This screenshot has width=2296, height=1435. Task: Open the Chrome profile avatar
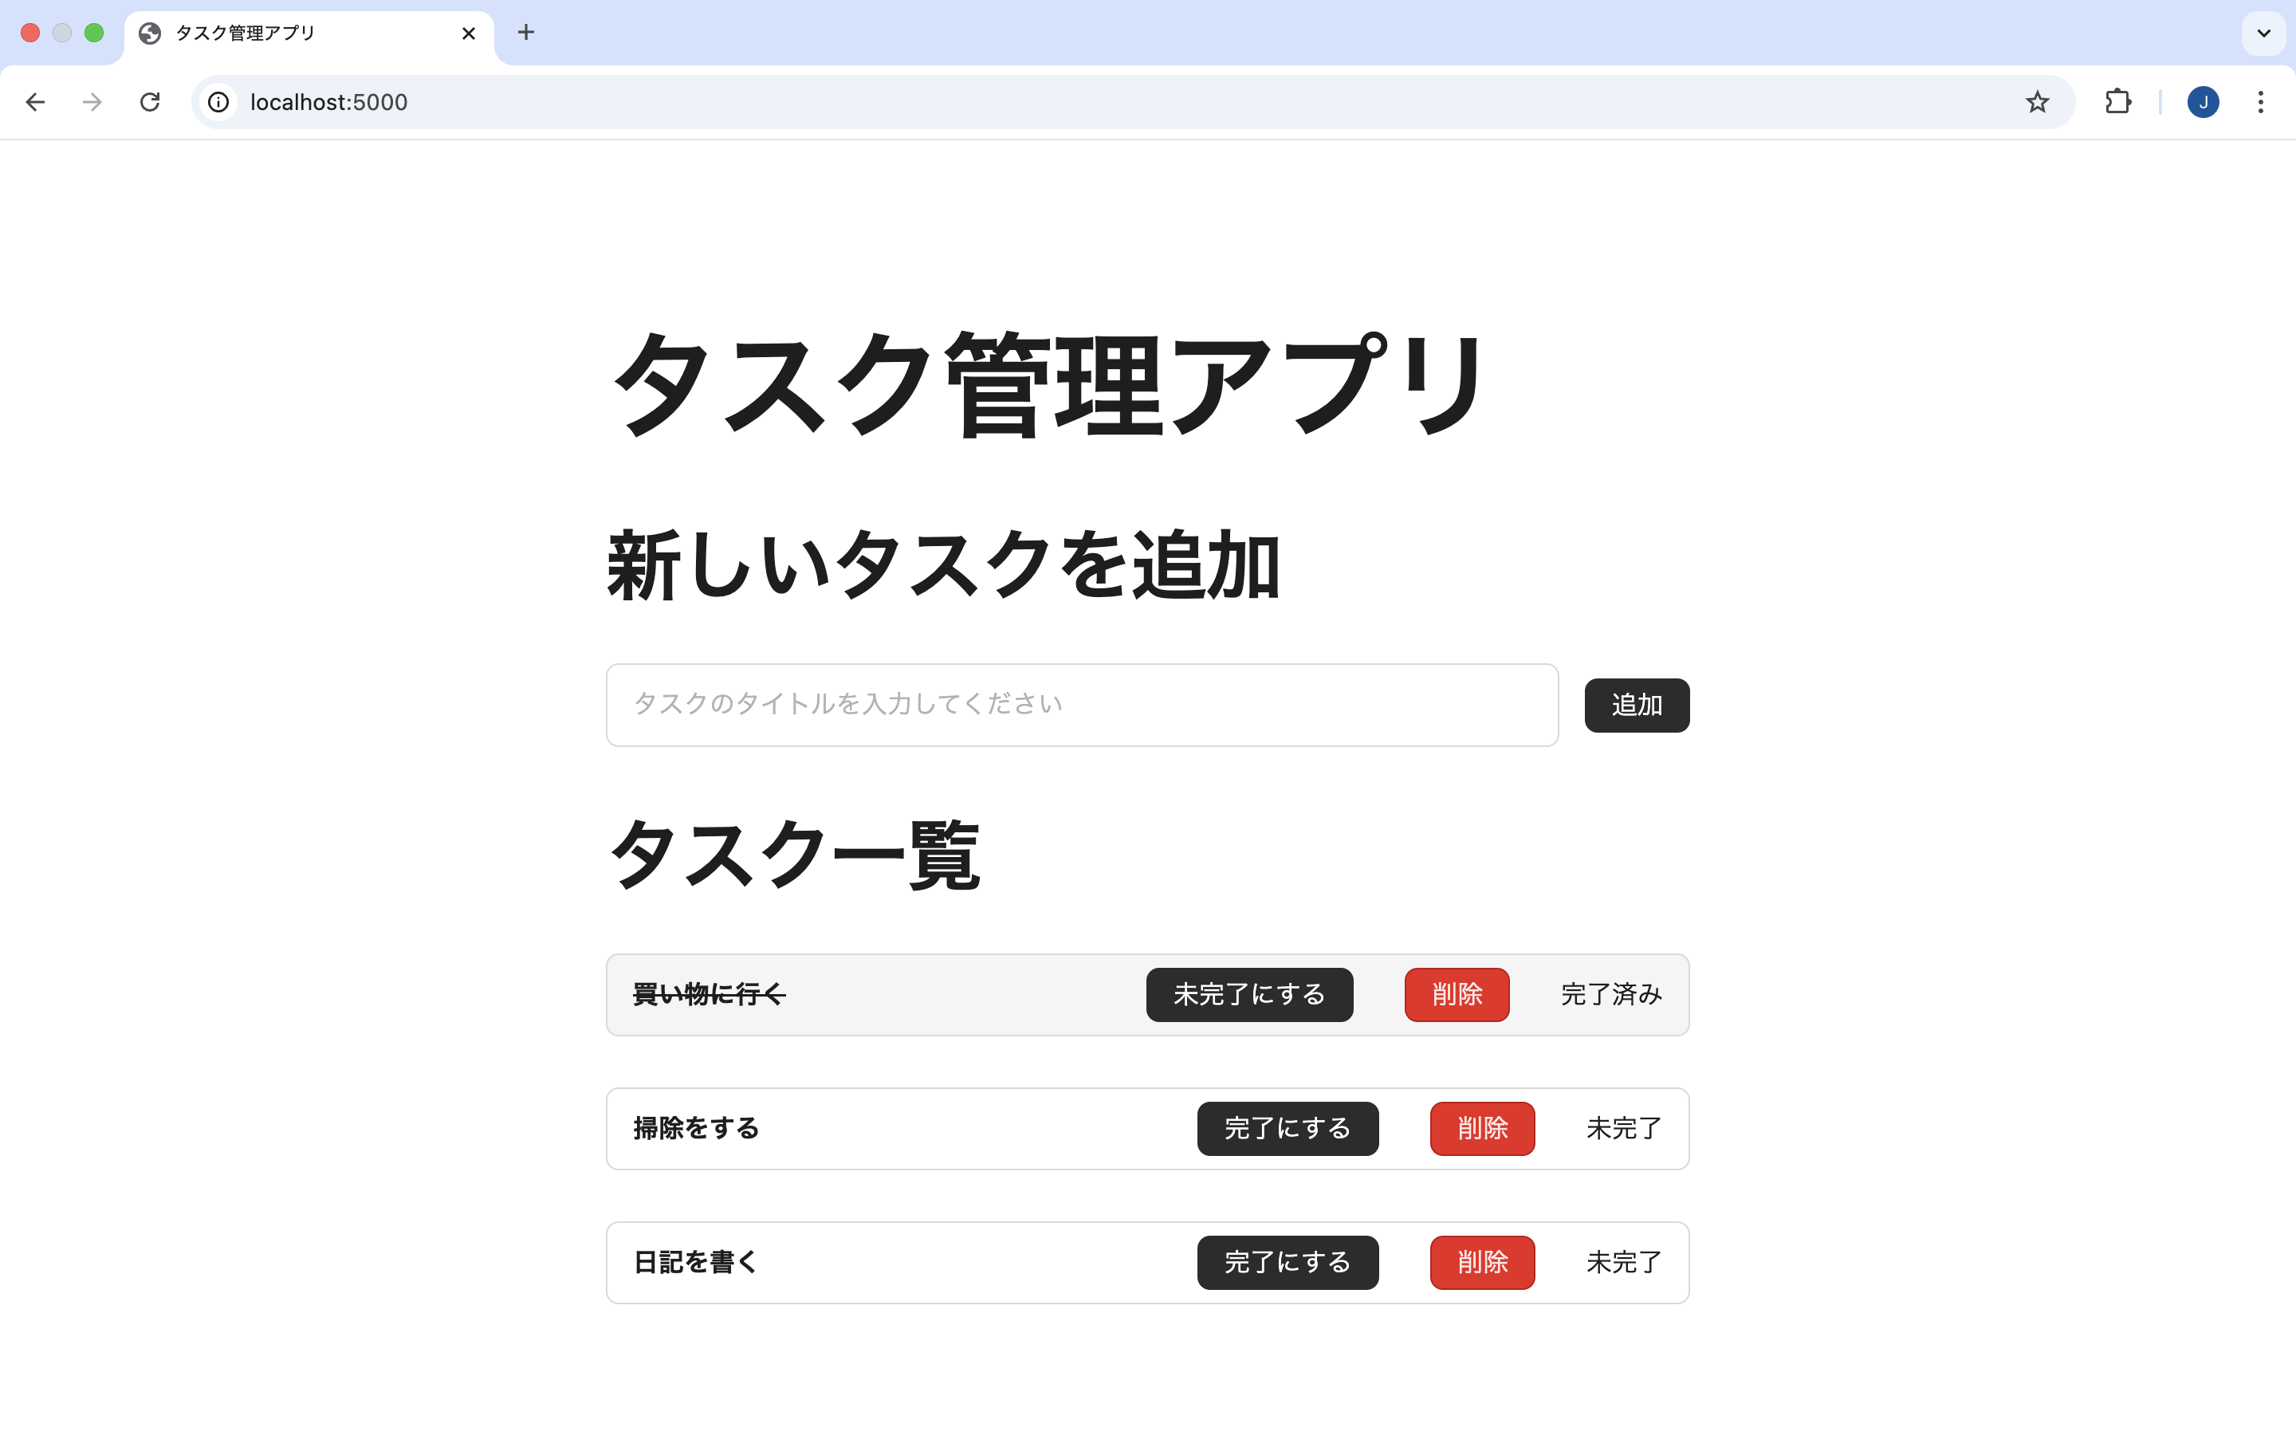[x=2203, y=101]
